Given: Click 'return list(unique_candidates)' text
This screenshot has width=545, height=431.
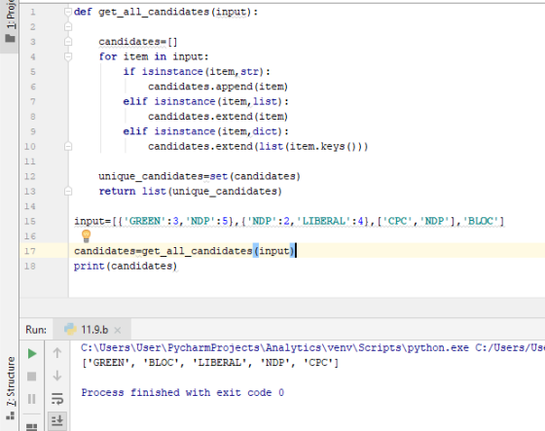Looking at the screenshot, I should (x=190, y=192).
